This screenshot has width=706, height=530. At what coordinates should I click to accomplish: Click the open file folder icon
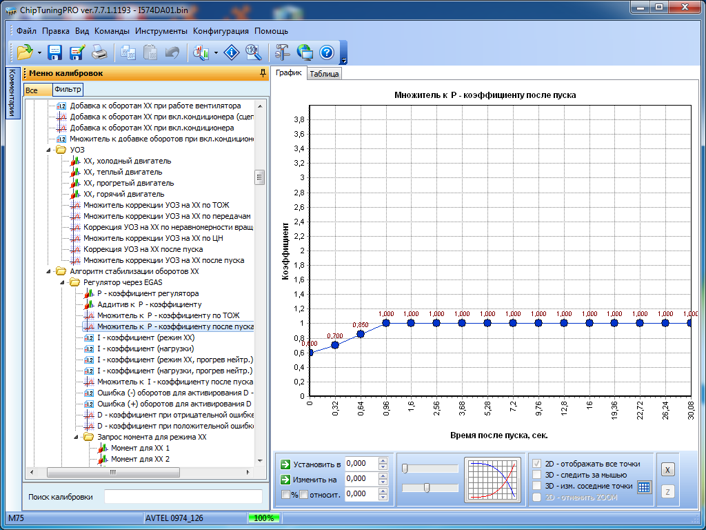(x=24, y=52)
